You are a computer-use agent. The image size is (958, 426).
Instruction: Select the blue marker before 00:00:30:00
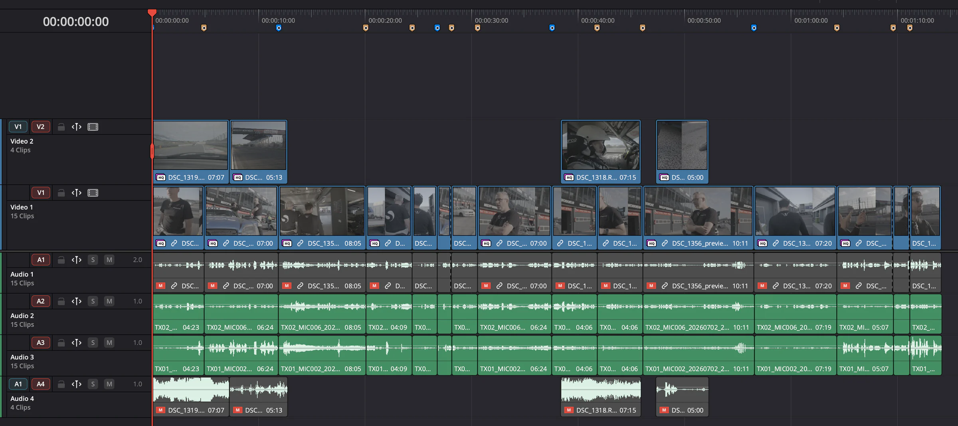tap(437, 28)
